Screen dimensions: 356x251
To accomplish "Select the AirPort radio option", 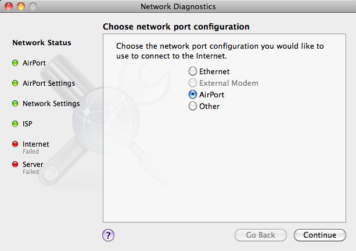I will [193, 94].
